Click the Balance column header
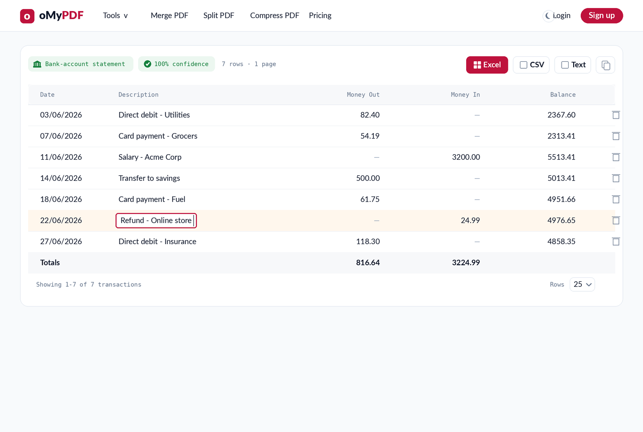643x432 pixels. pyautogui.click(x=563, y=94)
